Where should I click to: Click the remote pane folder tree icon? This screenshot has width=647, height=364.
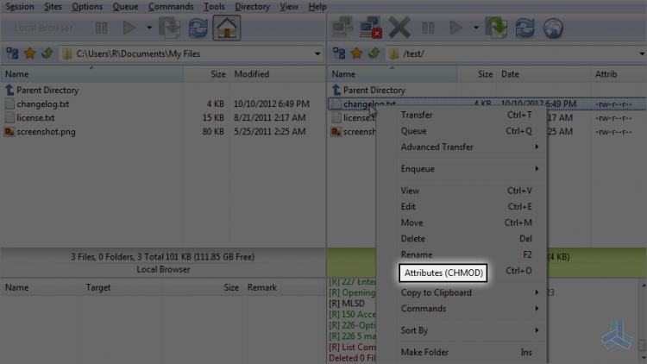339,53
